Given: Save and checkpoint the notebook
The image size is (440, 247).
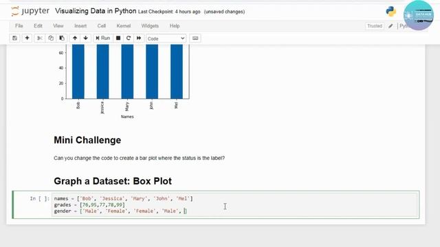Looking at the screenshot, I should pyautogui.click(x=14, y=38).
